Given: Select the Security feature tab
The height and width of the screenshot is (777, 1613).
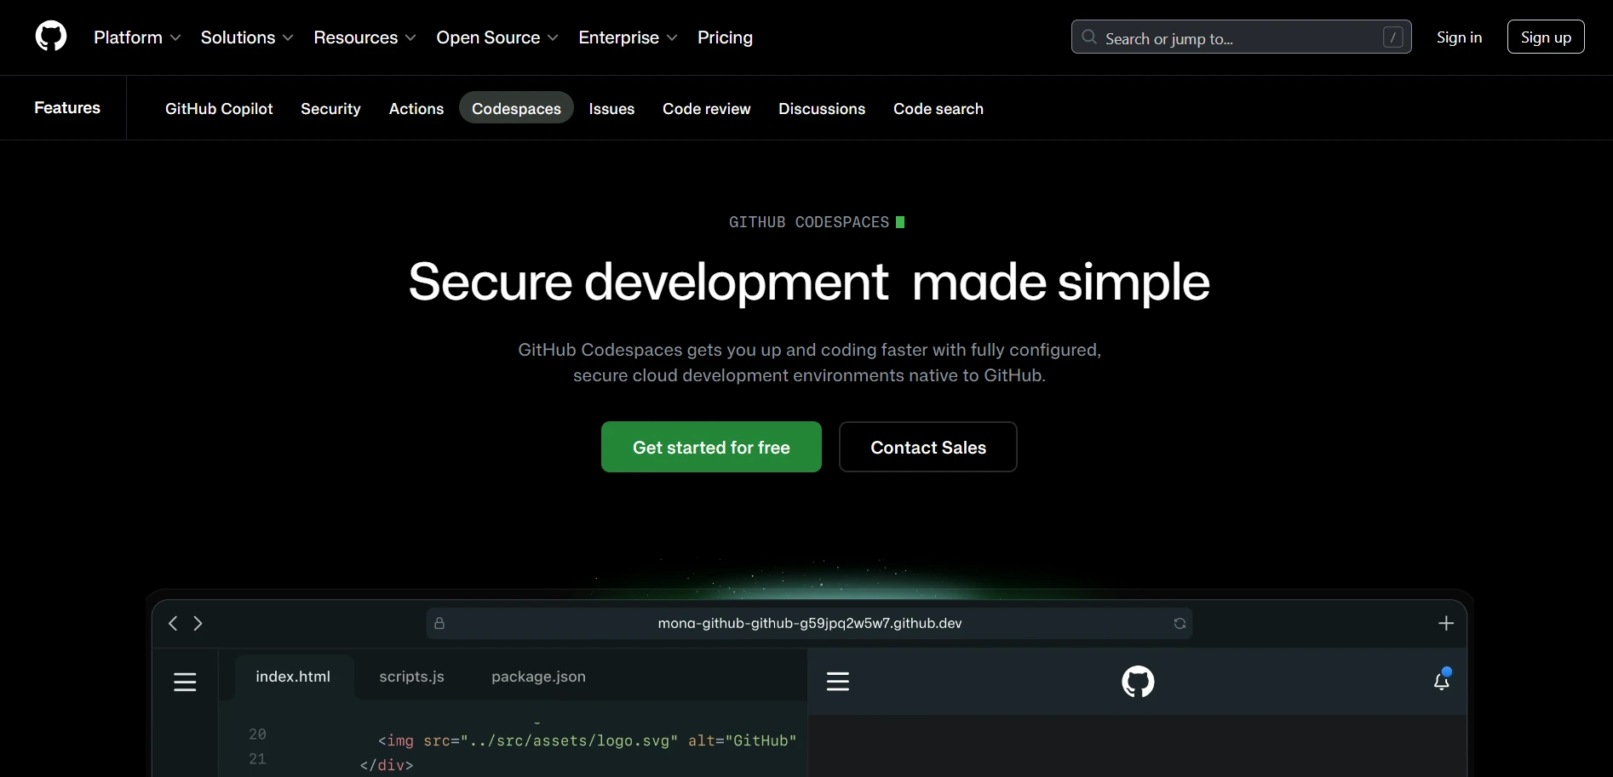Looking at the screenshot, I should (x=330, y=109).
